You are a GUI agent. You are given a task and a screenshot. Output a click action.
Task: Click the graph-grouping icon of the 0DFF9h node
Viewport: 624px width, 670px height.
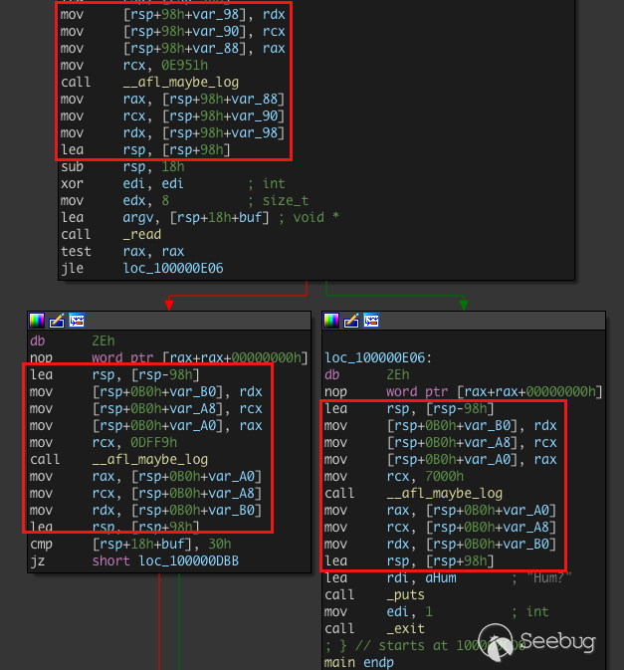[x=77, y=320]
